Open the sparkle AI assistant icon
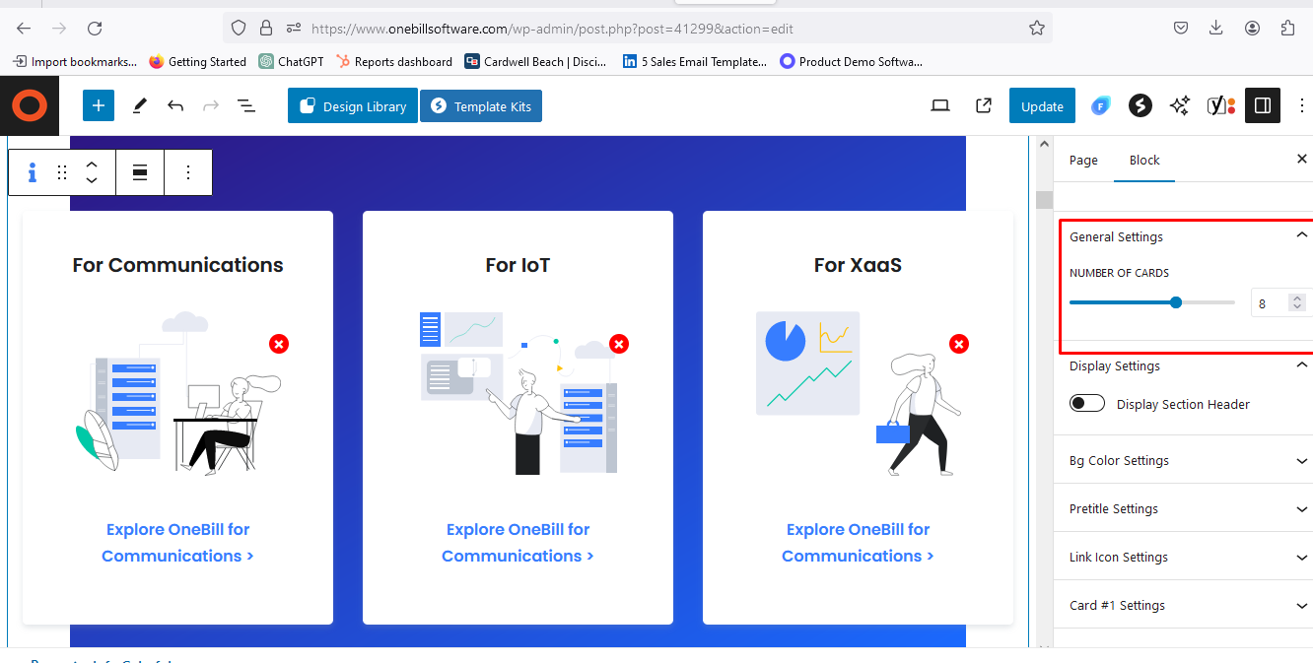 coord(1180,105)
